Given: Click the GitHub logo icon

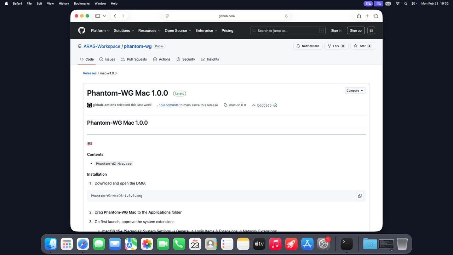Looking at the screenshot, I should point(82,30).
